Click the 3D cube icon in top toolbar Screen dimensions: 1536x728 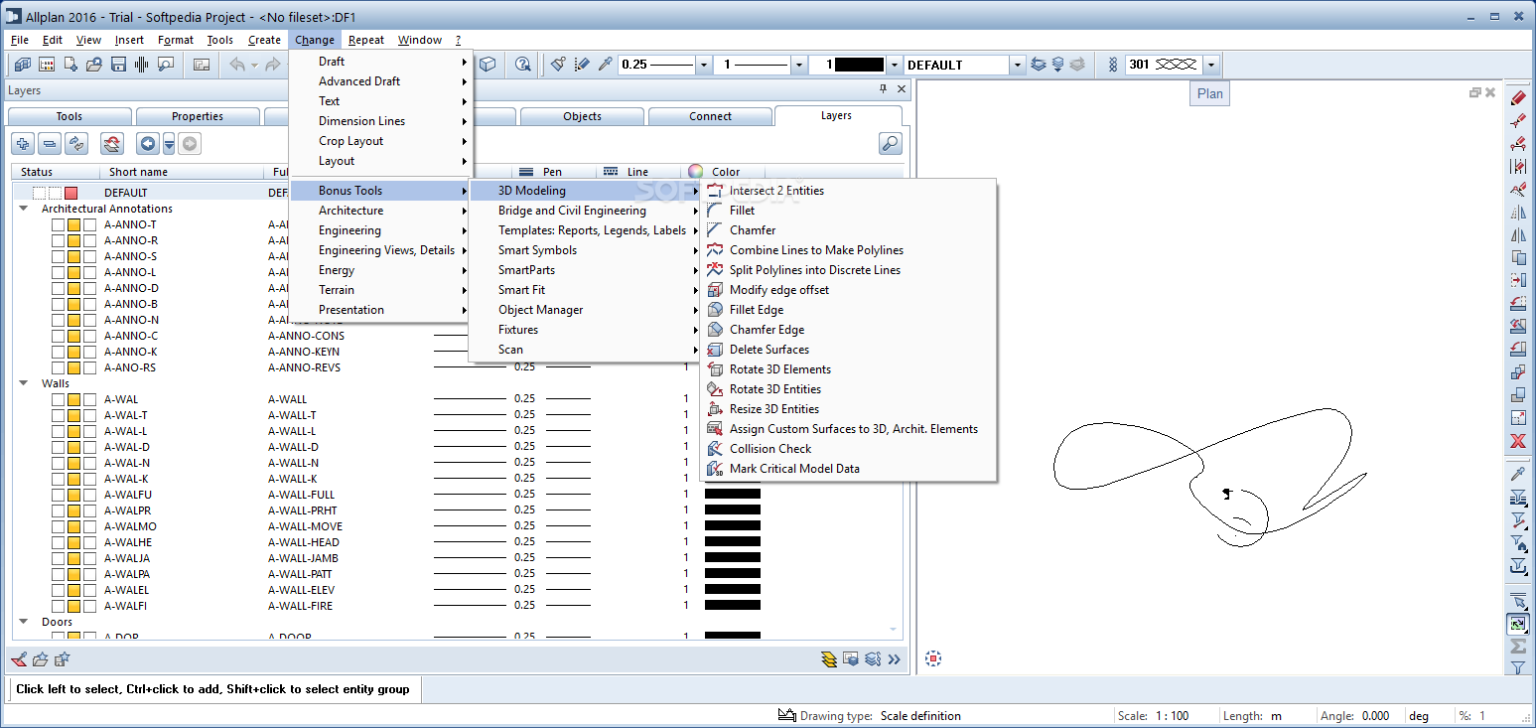pyautogui.click(x=488, y=65)
